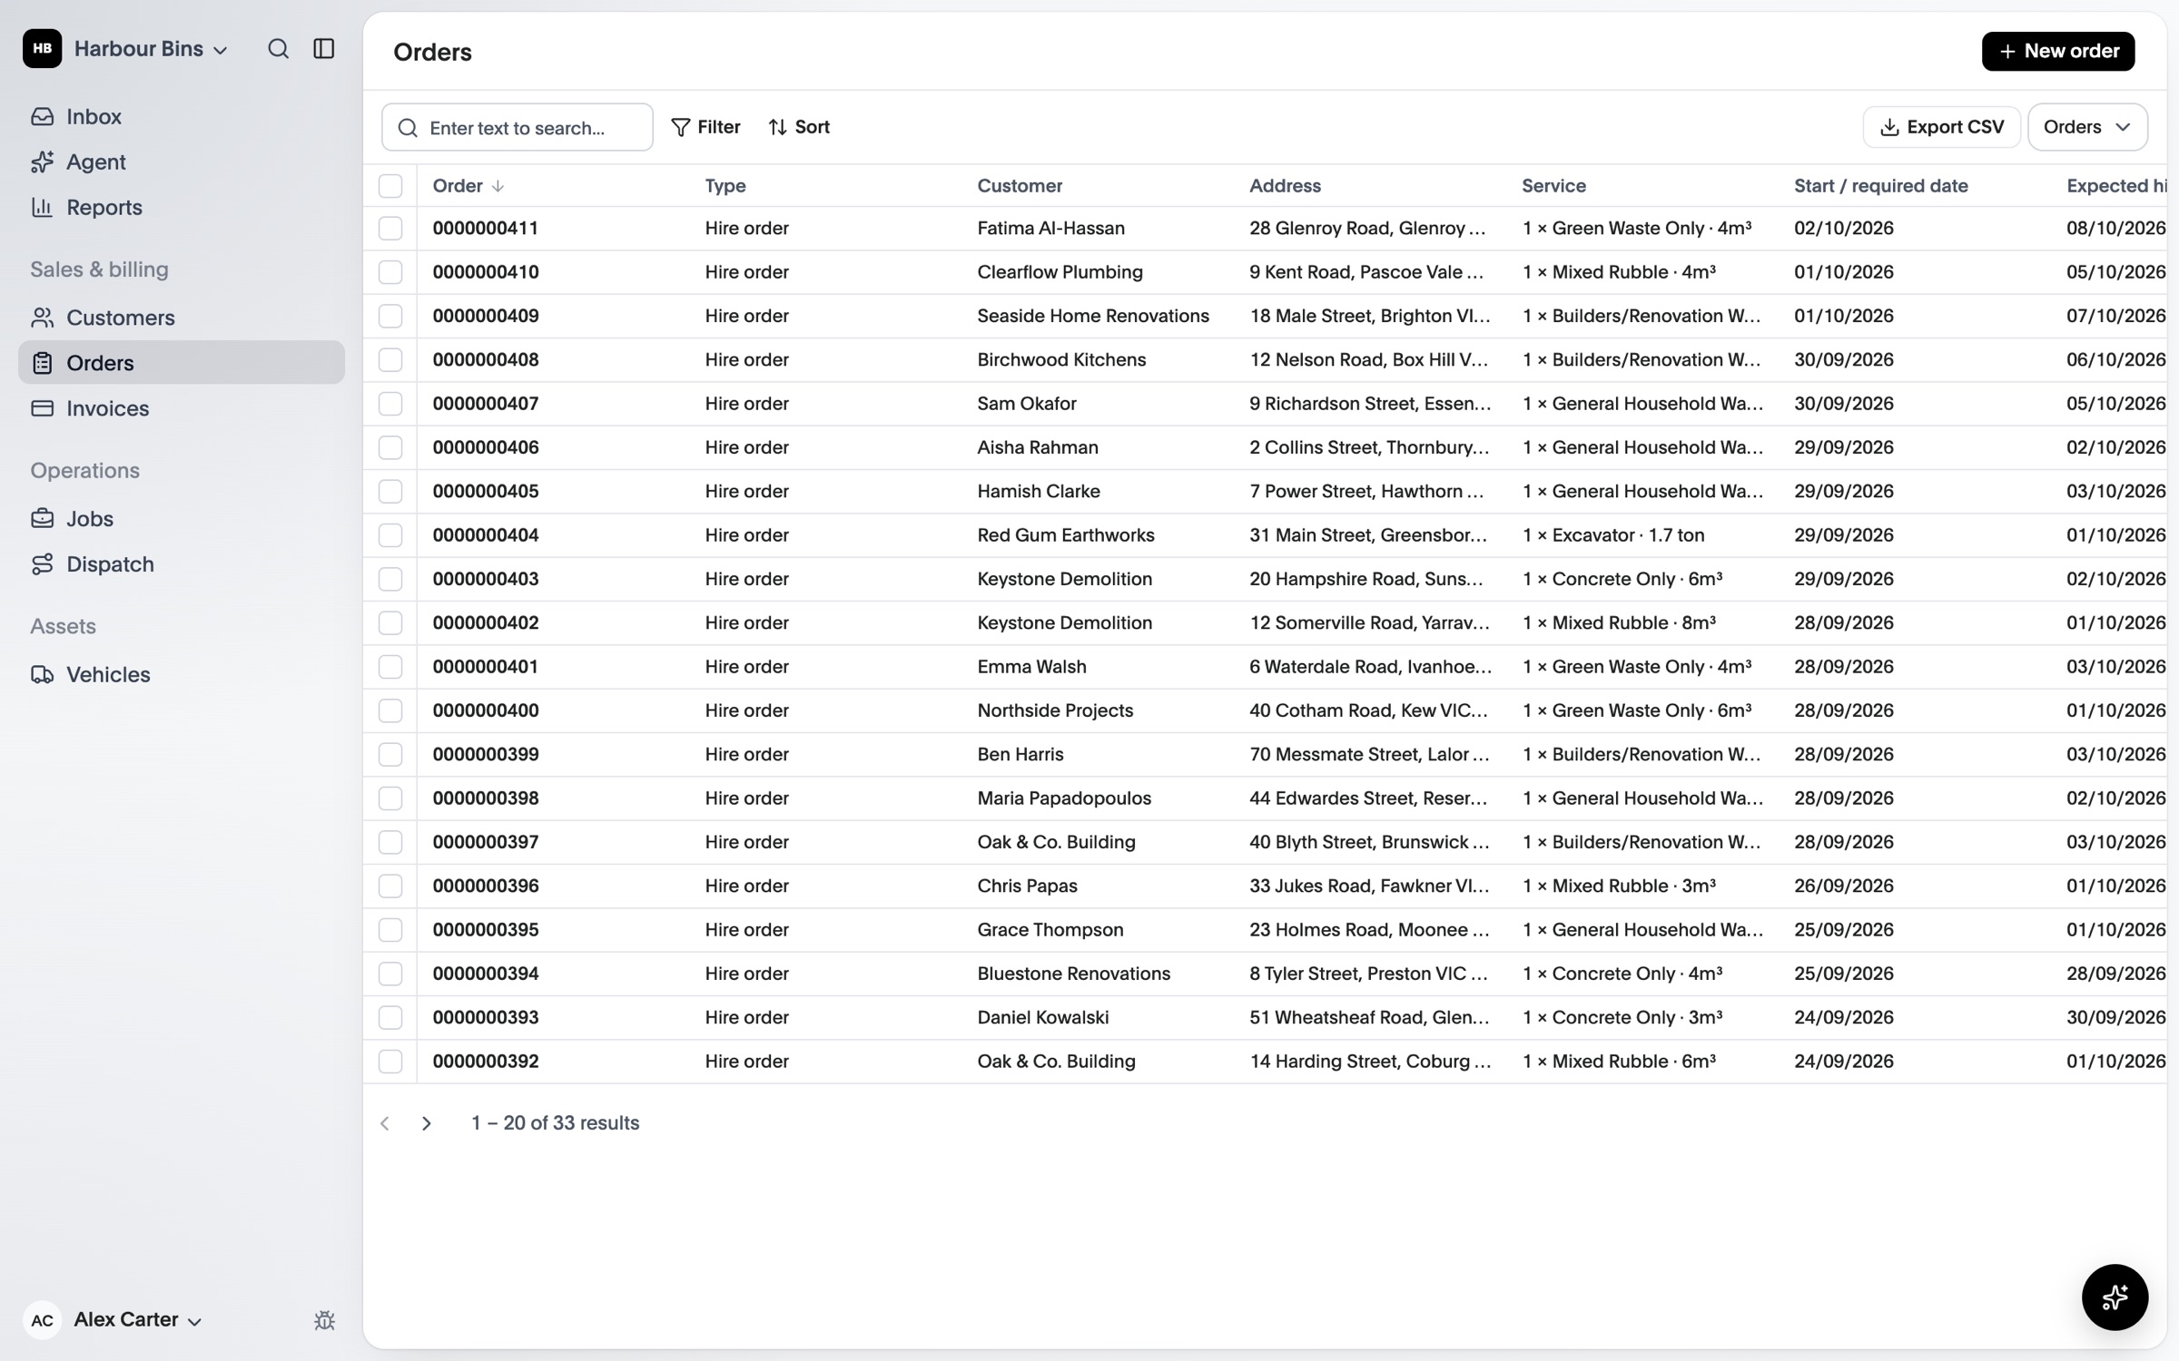This screenshot has height=1361, width=2179.
Task: Click the Customer column header
Action: point(1020,186)
